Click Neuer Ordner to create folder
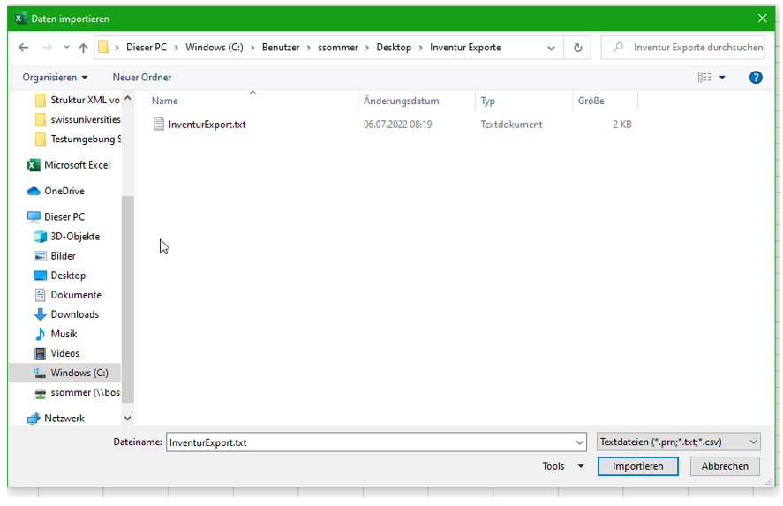Screen dimensions: 783x506 pos(141,78)
